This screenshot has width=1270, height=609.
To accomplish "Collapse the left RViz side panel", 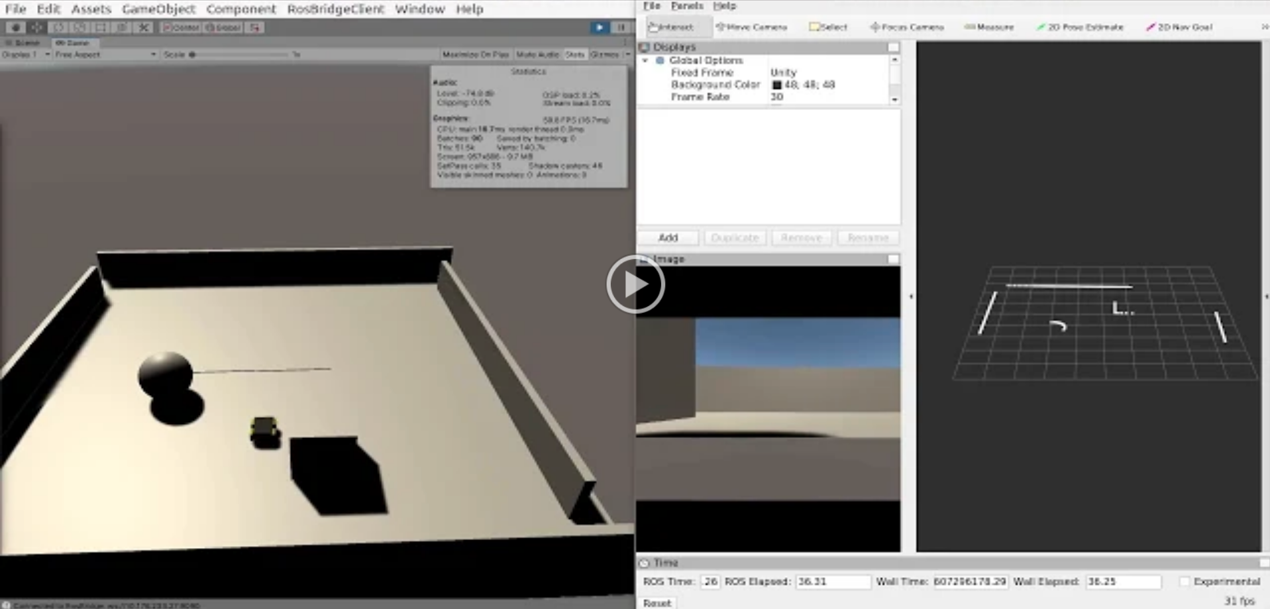I will click(911, 296).
